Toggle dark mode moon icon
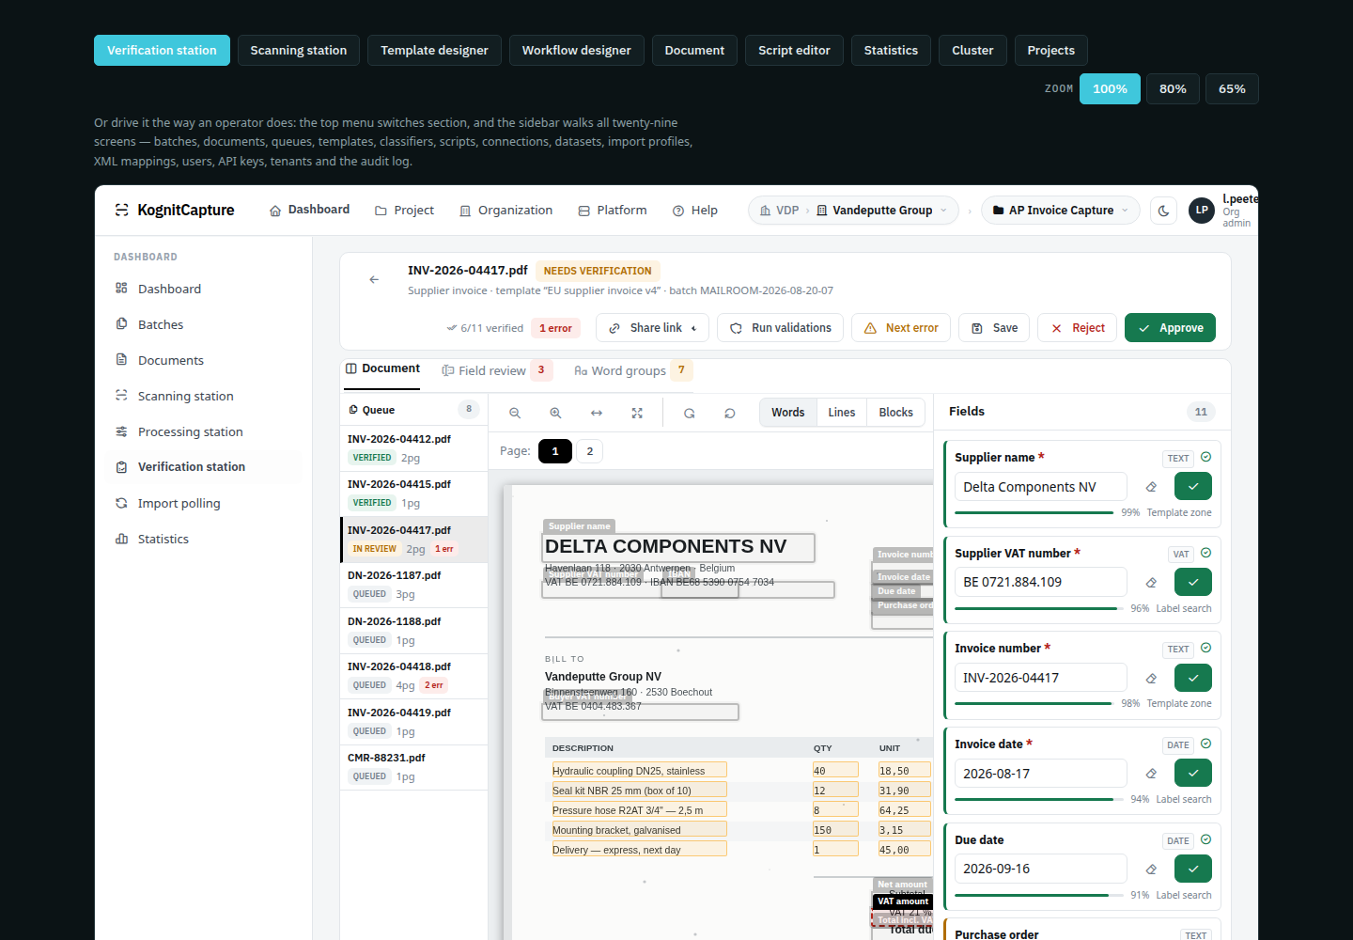 coord(1164,211)
